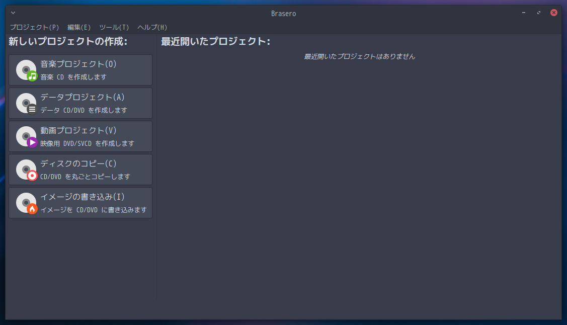Start a new 音楽プロジェクト(O)
Screen dimensions: 567x325
(x=80, y=70)
